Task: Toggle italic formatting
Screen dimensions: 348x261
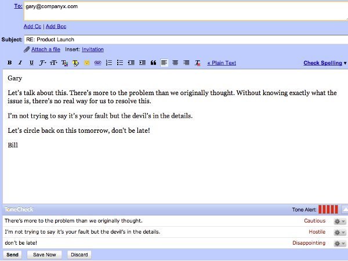Action: pos(20,63)
